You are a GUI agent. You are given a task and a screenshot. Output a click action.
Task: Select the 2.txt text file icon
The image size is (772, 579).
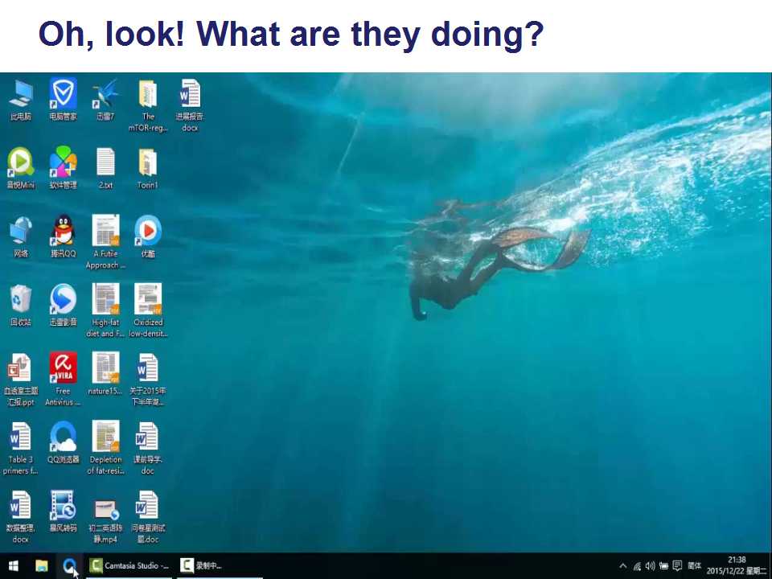point(105,162)
